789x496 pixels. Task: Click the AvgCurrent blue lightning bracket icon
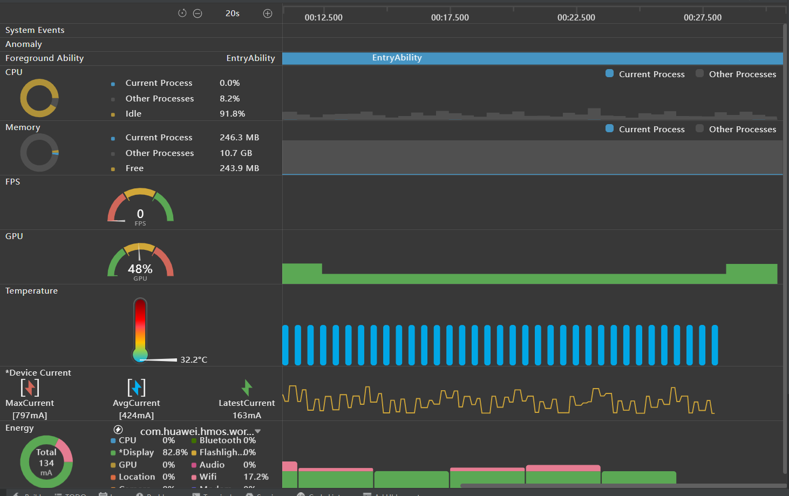point(137,388)
